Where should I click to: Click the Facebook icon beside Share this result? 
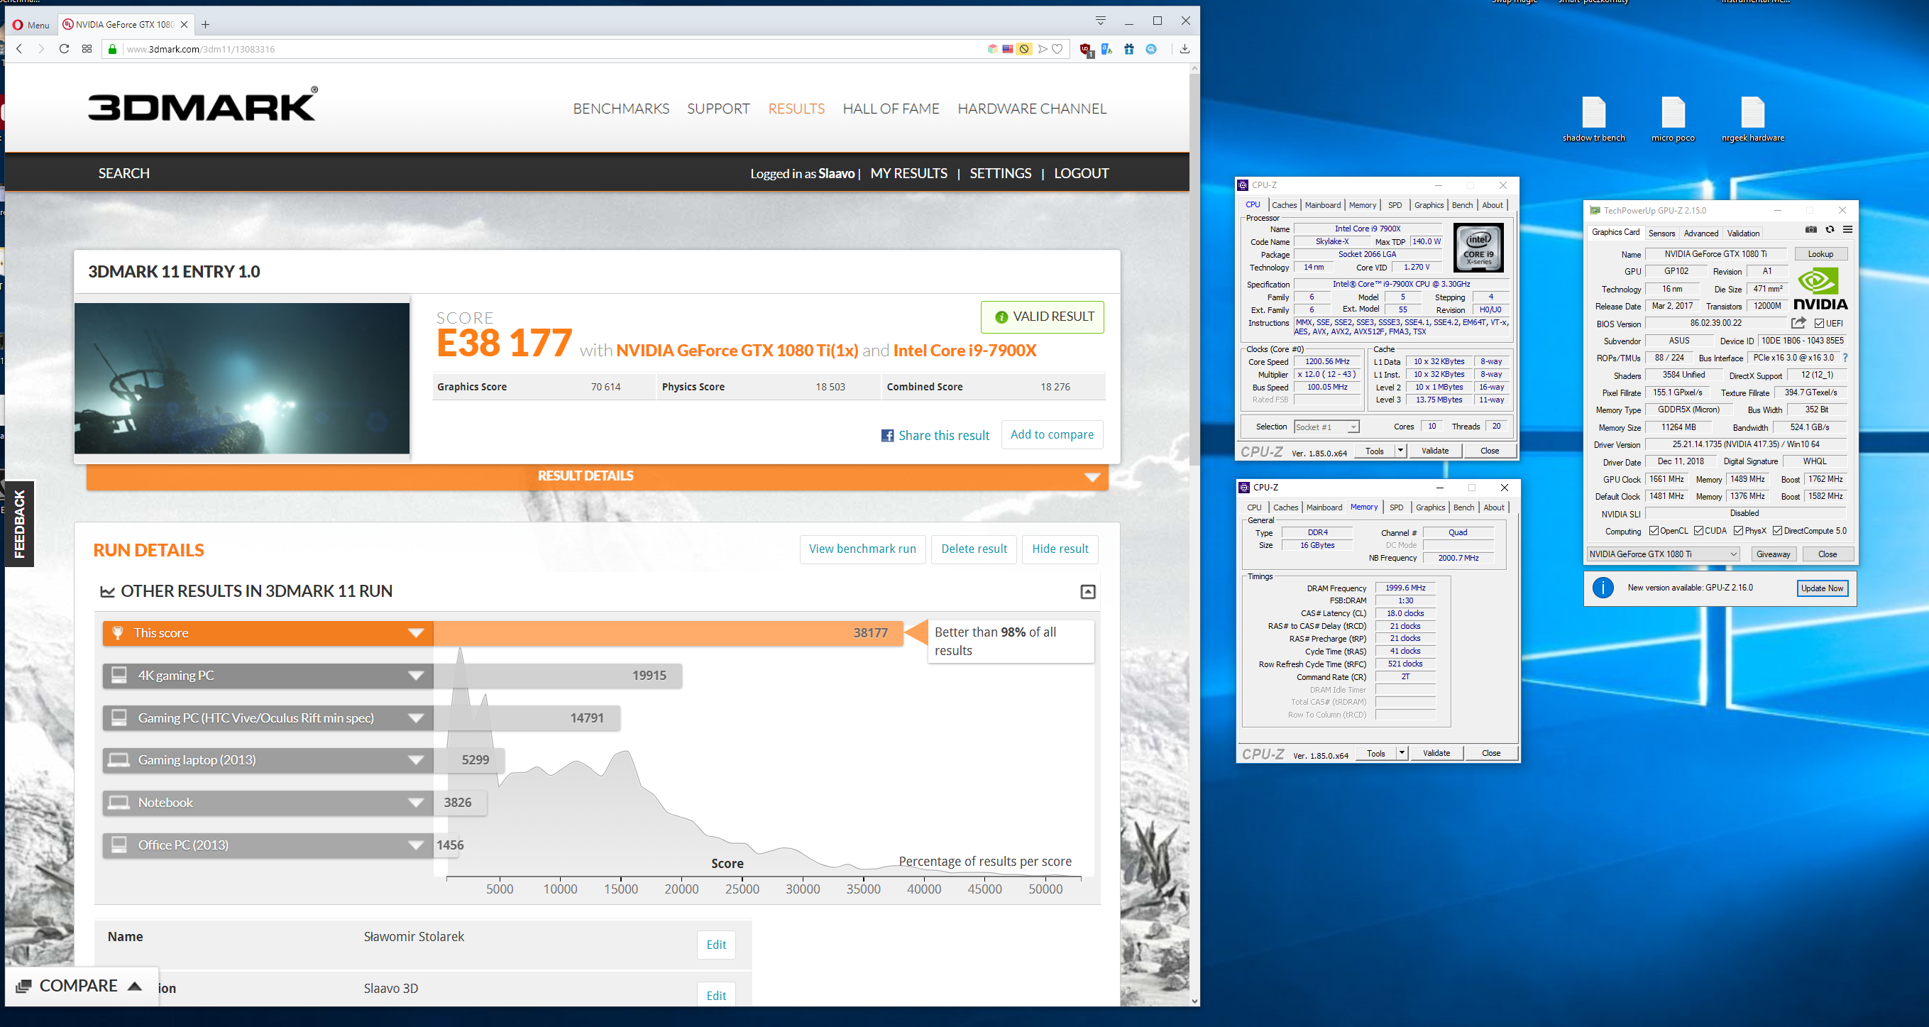887,436
